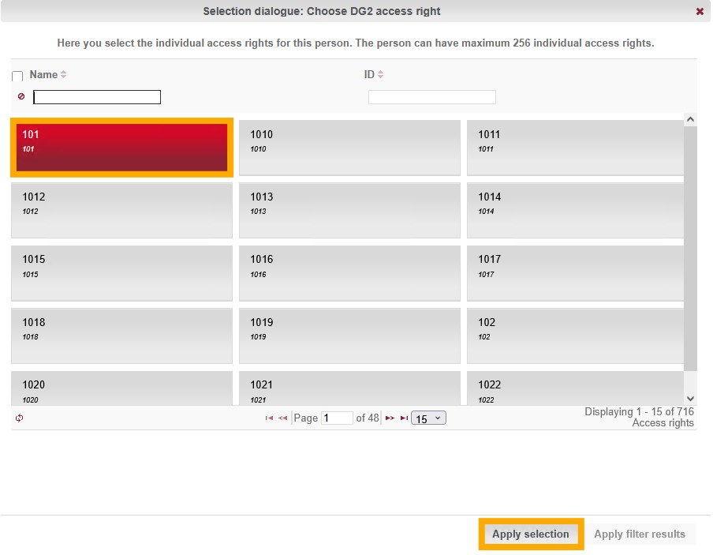
Task: Clear the filter using the red reset icon
Action: pos(21,97)
